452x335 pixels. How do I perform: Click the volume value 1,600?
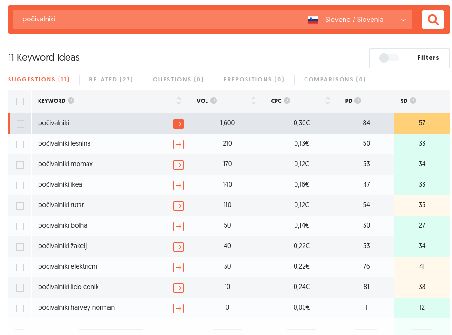pyautogui.click(x=227, y=123)
